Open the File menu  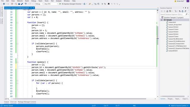[2, 1]
